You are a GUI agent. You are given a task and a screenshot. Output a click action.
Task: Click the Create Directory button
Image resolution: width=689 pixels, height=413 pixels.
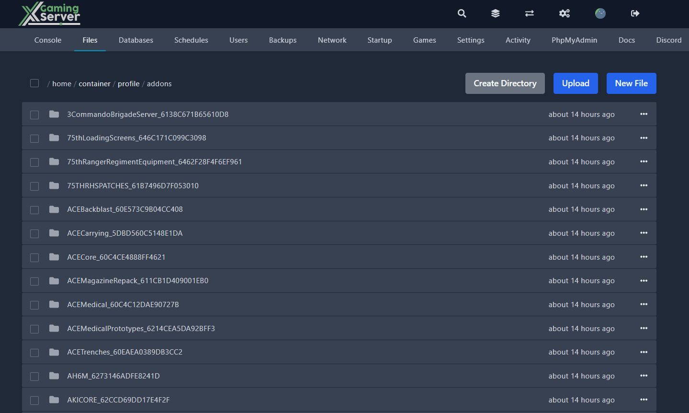tap(505, 83)
